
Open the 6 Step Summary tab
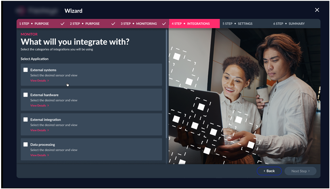289,24
